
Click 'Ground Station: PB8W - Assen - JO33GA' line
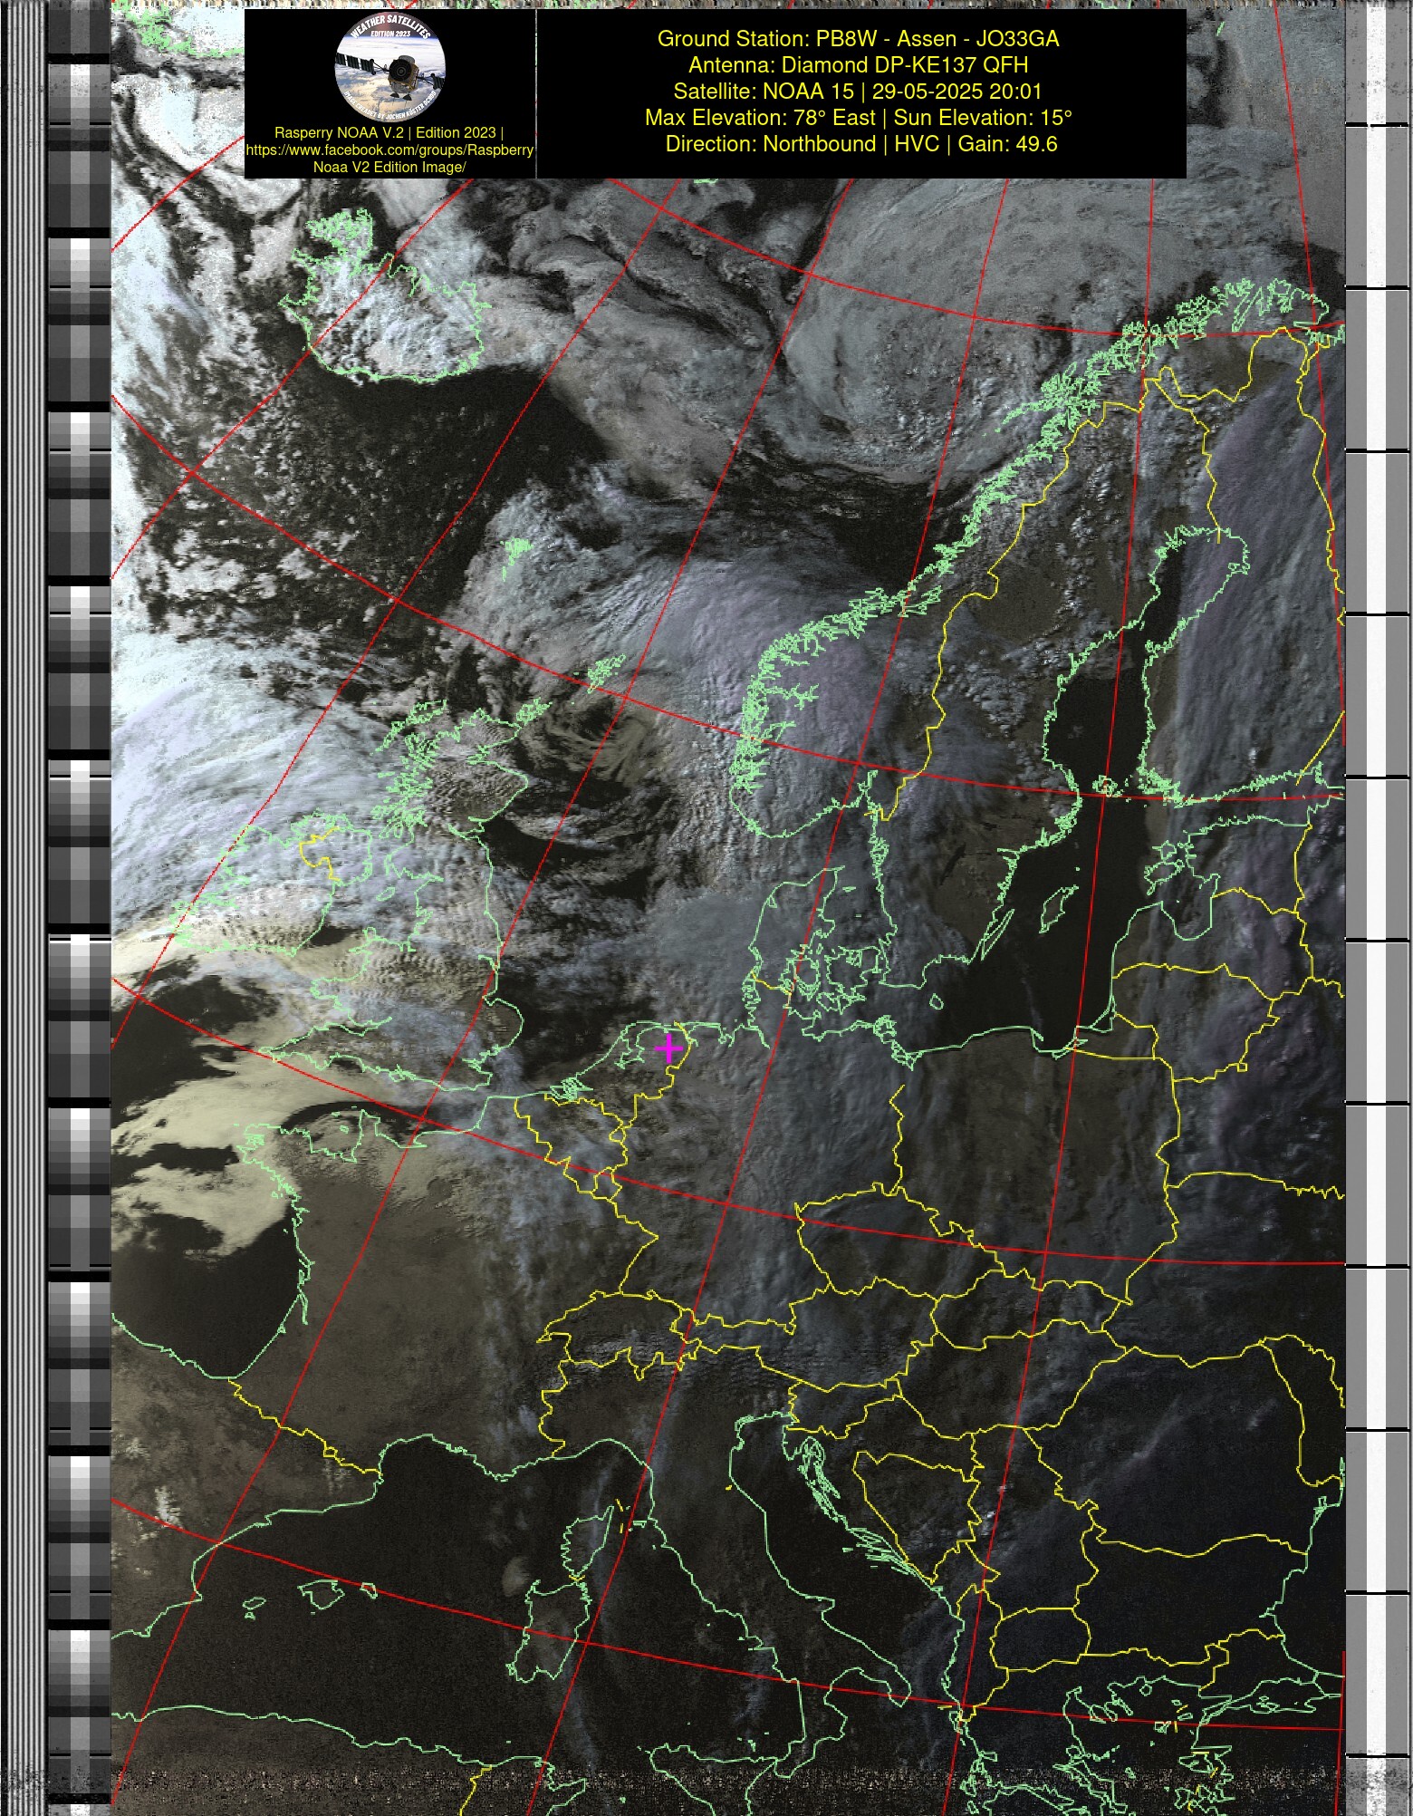[x=858, y=39]
